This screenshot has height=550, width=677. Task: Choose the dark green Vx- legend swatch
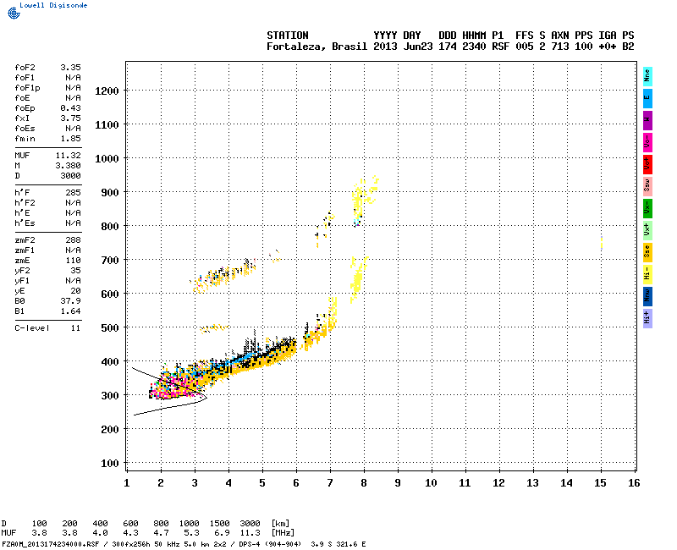(x=647, y=208)
